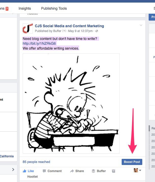Open the bit.ly/1NZRkG6 link

39,43
